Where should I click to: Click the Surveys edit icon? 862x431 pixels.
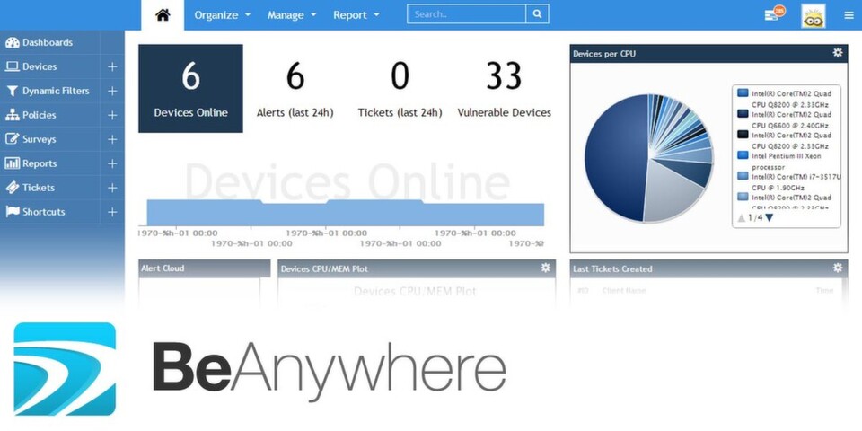[12, 139]
